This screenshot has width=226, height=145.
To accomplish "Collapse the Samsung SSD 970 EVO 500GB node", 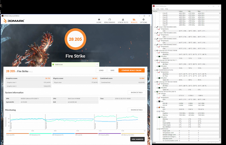I will click(155, 50).
